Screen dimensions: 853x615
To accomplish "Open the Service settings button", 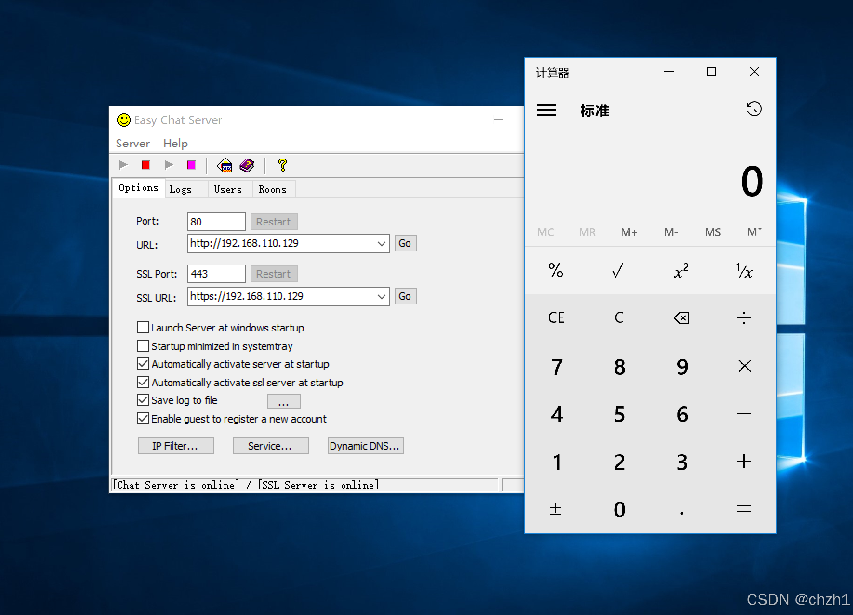I will [271, 446].
